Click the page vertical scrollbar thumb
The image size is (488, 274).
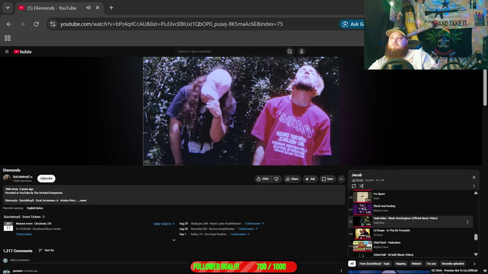tap(485, 88)
